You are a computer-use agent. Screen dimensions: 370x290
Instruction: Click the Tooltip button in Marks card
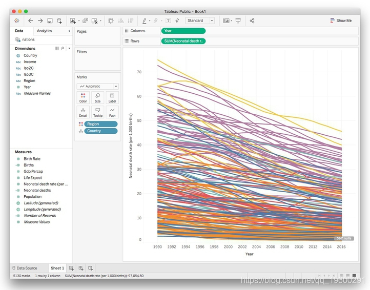pyautogui.click(x=98, y=112)
